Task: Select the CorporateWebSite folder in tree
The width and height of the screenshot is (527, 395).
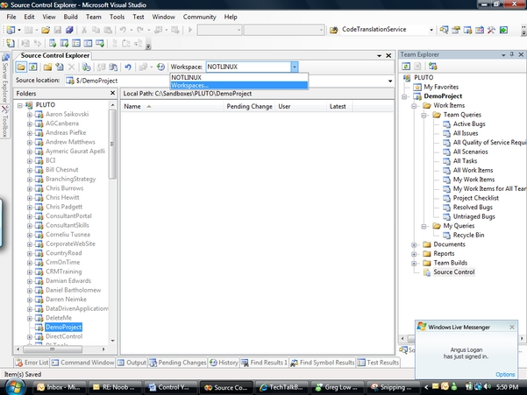Action: point(70,243)
